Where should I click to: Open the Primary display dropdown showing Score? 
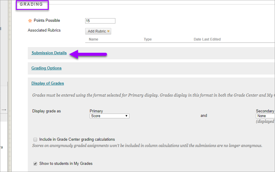[x=109, y=116]
